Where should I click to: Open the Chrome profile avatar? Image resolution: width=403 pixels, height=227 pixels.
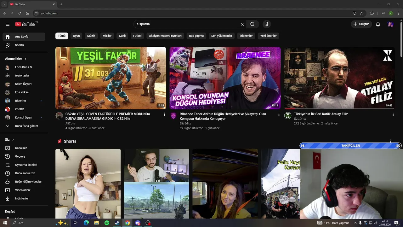point(391,13)
